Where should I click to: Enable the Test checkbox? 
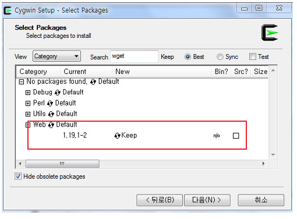[x=253, y=56]
